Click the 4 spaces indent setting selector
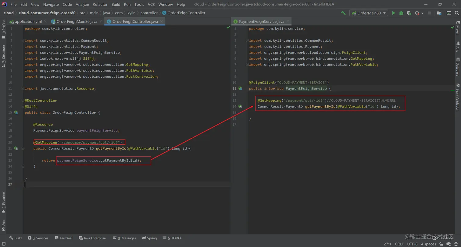The height and width of the screenshot is (247, 461). pos(428,244)
